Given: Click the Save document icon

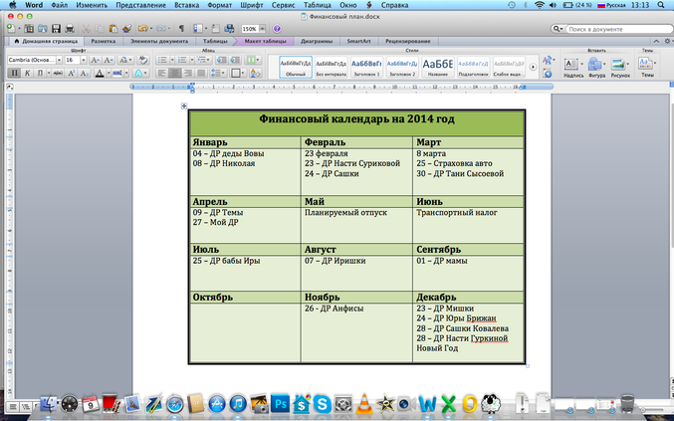Looking at the screenshot, I should point(55,29).
